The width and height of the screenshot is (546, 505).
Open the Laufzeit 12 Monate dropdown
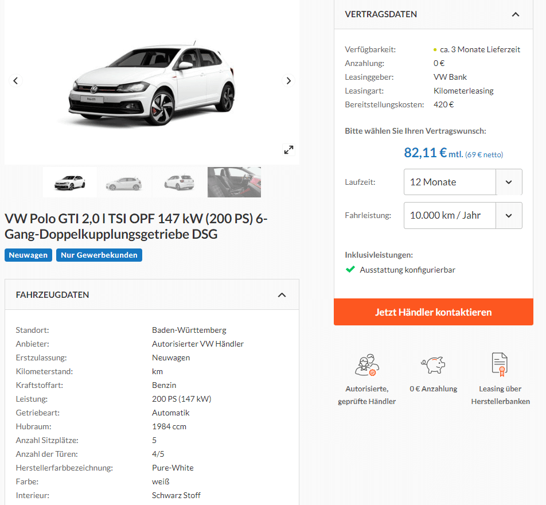[x=463, y=182]
